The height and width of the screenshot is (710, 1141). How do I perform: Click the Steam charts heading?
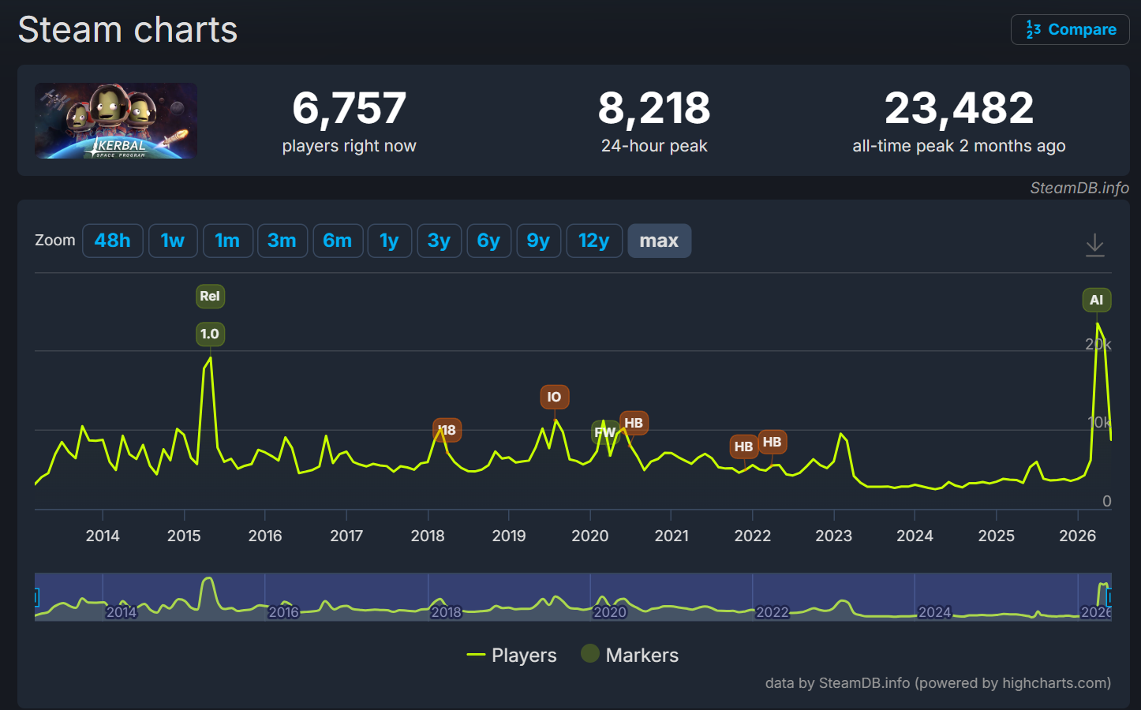128,30
